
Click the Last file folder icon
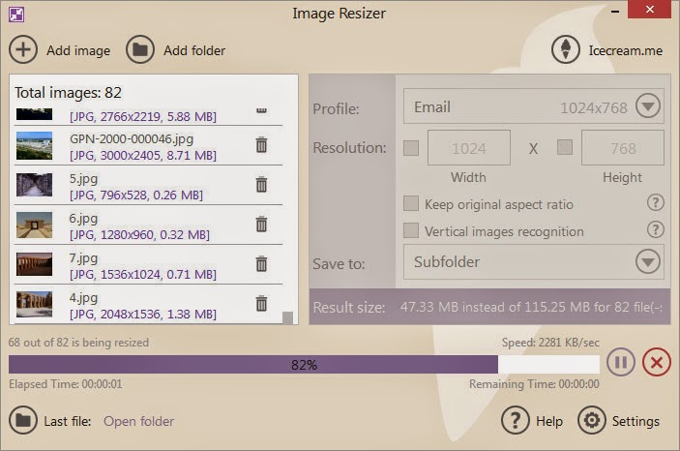23,420
